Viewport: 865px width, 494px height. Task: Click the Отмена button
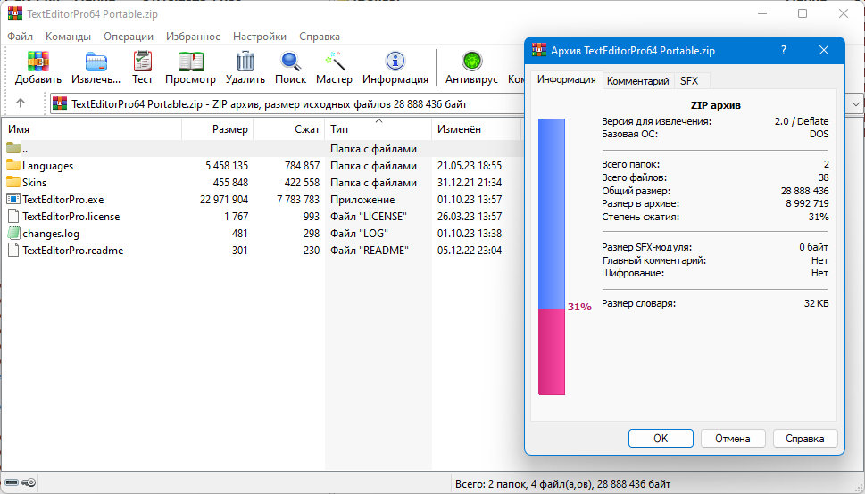point(733,439)
